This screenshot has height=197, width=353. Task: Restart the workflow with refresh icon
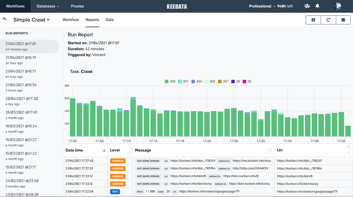(328, 20)
